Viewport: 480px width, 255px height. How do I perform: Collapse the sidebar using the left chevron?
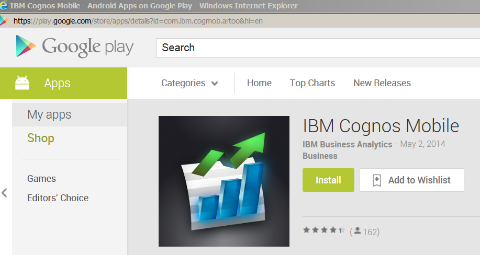[x=4, y=193]
